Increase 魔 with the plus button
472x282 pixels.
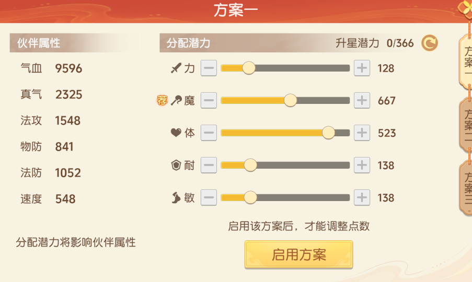(362, 101)
